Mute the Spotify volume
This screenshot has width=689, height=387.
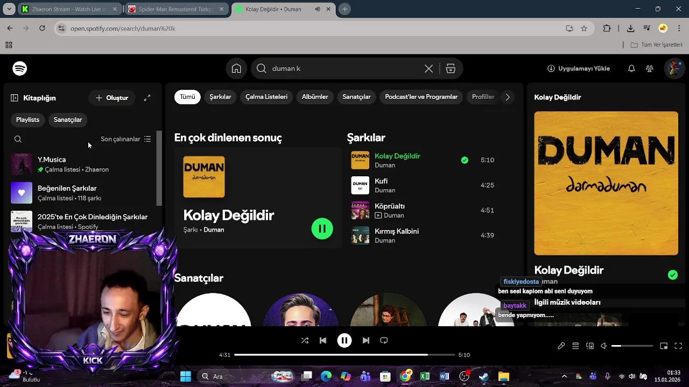604,346
